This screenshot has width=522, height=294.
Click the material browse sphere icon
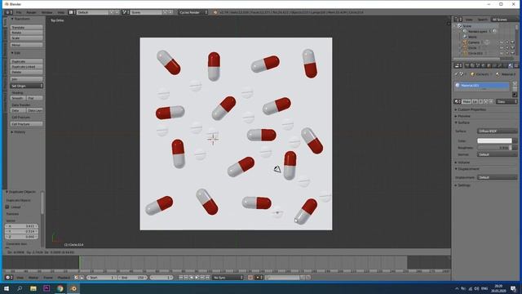[458, 101]
